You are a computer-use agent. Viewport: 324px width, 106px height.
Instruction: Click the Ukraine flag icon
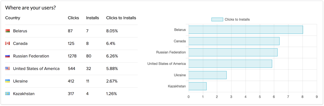coord(7,81)
